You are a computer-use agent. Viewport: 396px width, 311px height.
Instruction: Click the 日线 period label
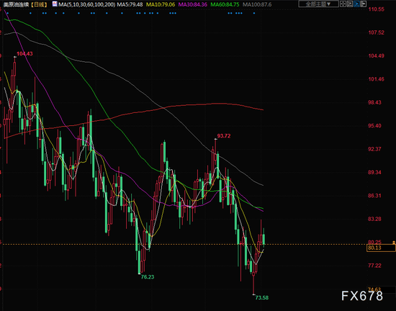tap(40, 4)
